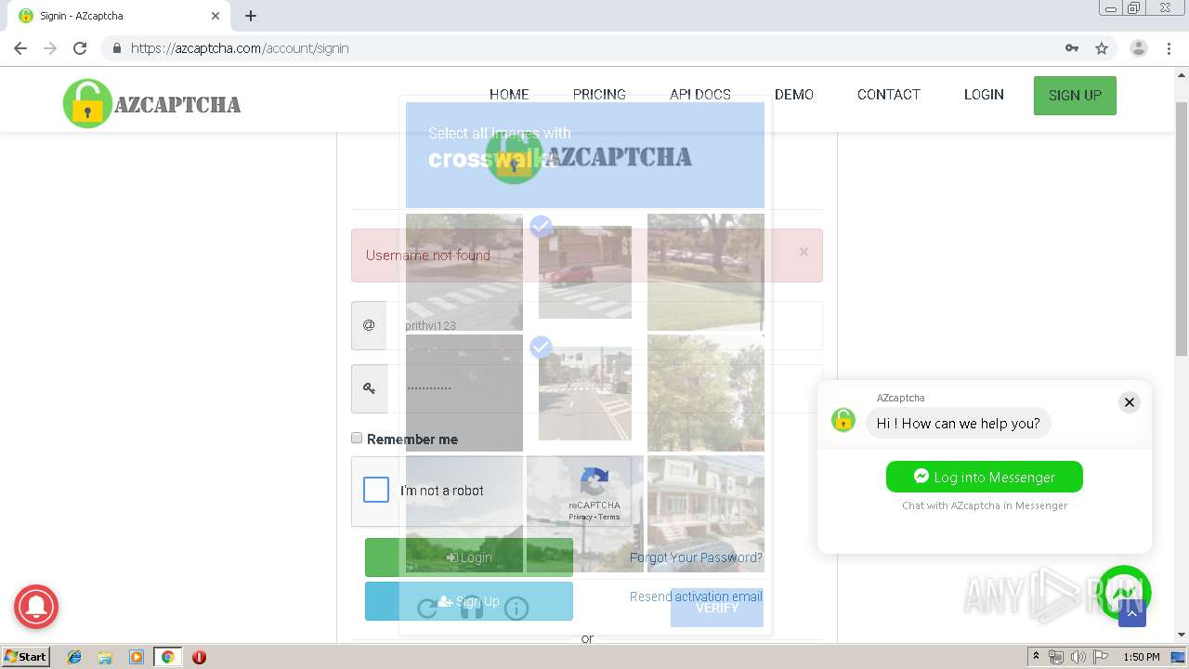Reload the captcha challenge
Image resolution: width=1189 pixels, height=669 pixels.
(x=427, y=609)
